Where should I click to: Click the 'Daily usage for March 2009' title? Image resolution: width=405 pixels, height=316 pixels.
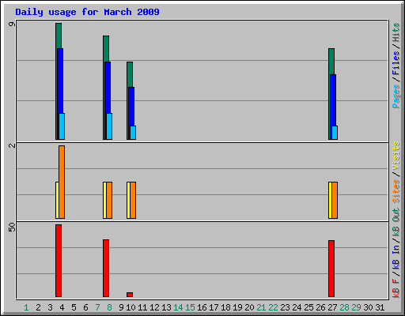[x=87, y=12]
